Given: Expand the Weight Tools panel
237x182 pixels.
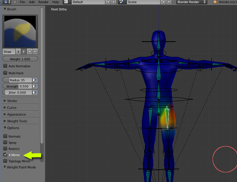Looking at the screenshot, I should point(5,121).
